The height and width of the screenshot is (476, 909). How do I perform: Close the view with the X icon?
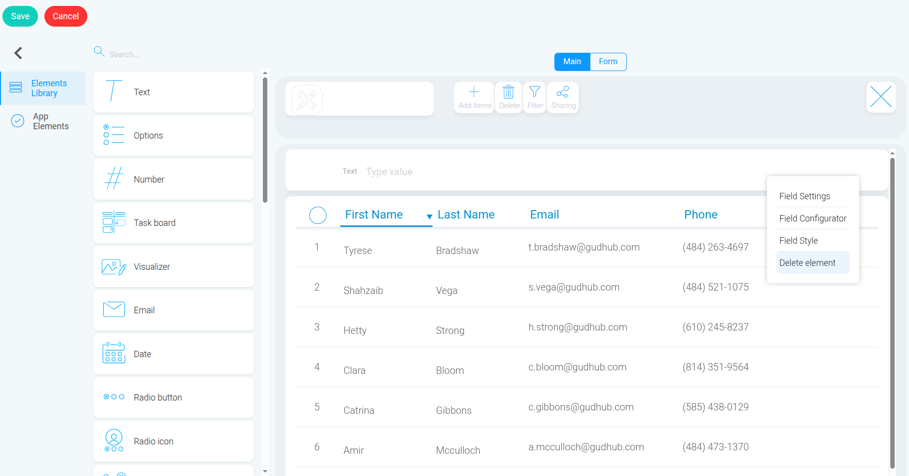point(881,97)
